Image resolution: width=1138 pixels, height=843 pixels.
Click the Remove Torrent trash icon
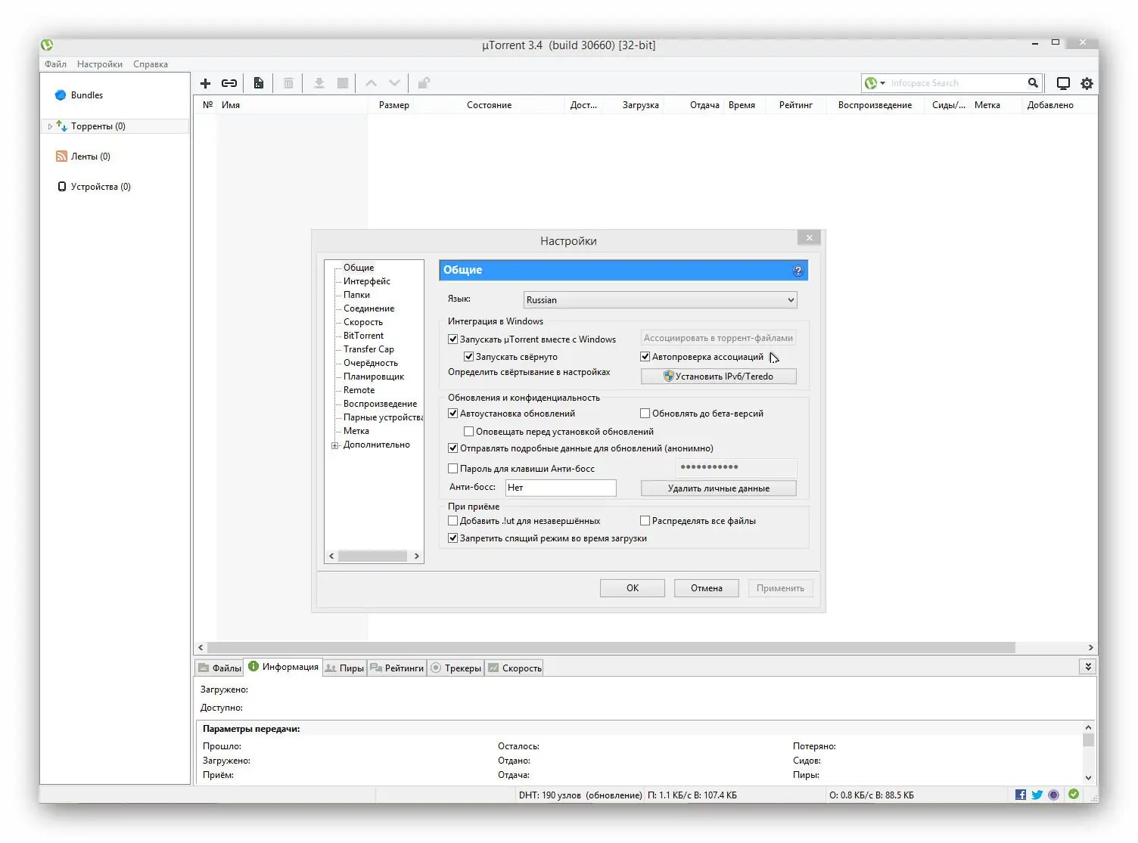click(x=288, y=83)
